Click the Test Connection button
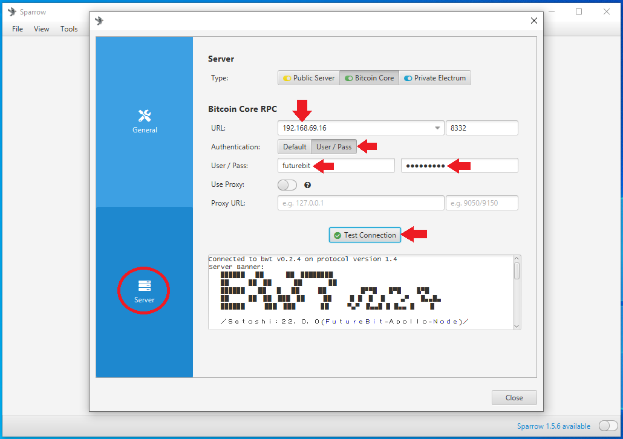This screenshot has height=439, width=623. (x=365, y=235)
